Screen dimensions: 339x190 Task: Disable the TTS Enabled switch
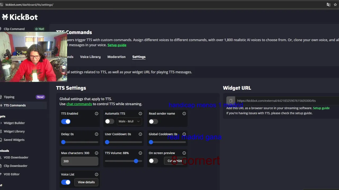[66, 121]
